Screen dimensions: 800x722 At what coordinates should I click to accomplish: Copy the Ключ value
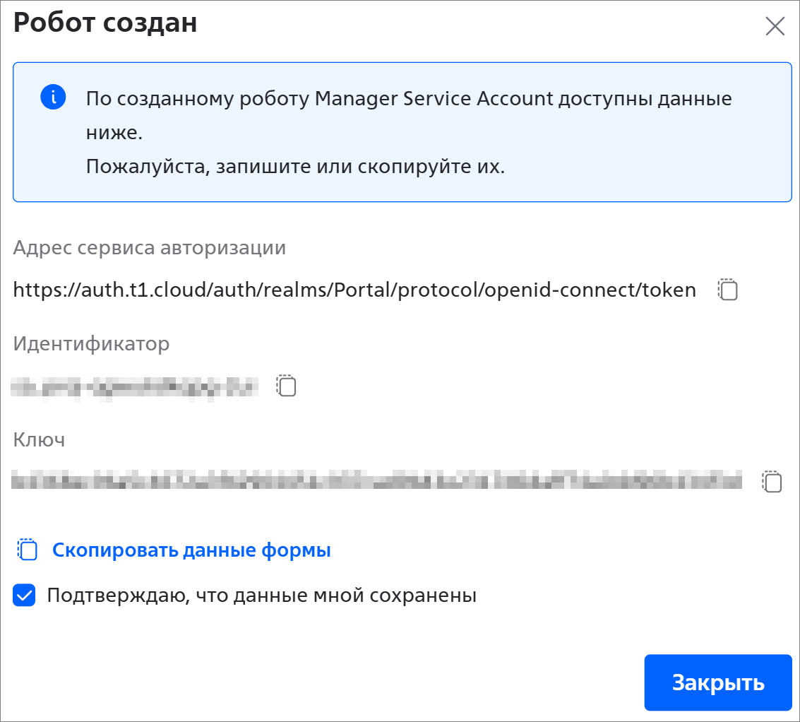pos(772,482)
